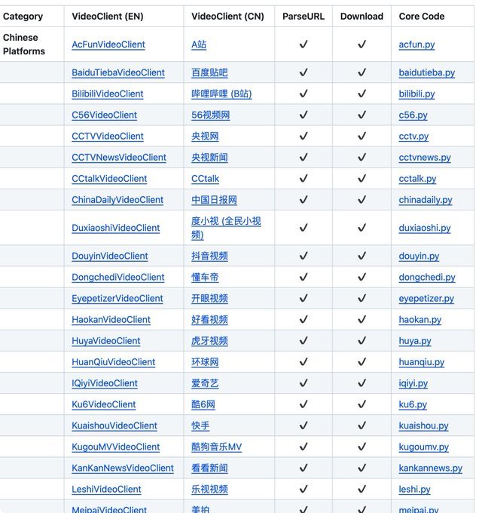
Task: Visit the CCTVNewsVideoClient entry
Action: point(119,158)
